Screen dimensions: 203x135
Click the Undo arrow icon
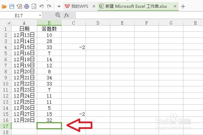[42, 6]
